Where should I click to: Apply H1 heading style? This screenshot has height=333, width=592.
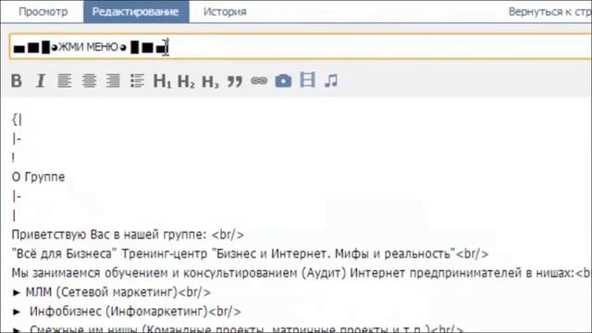162,80
